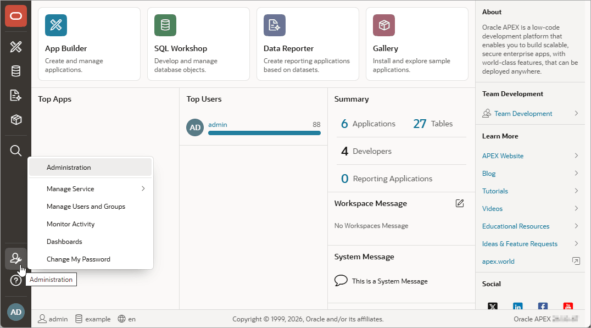Viewport: 591px width, 328px height.
Task: Open the apex.world link
Action: [498, 262]
